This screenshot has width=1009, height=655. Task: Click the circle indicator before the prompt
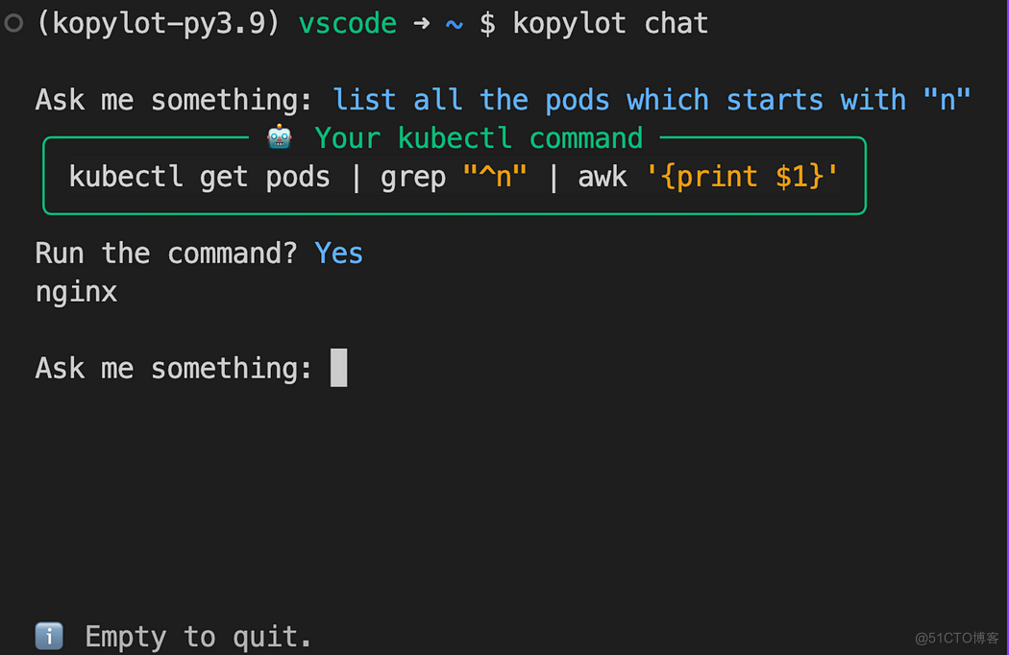pos(13,23)
